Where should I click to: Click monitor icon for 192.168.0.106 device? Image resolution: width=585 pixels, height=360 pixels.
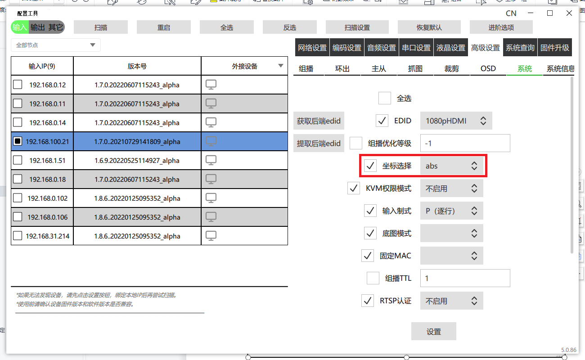coord(211,217)
